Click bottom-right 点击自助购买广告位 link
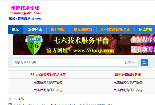155x105 pixels. (128, 90)
